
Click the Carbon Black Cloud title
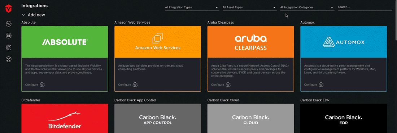[x=223, y=100]
